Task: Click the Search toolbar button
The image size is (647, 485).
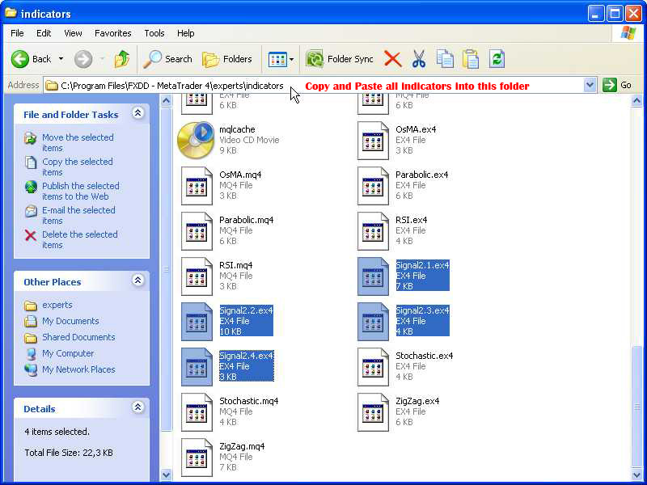Action: click(x=168, y=59)
